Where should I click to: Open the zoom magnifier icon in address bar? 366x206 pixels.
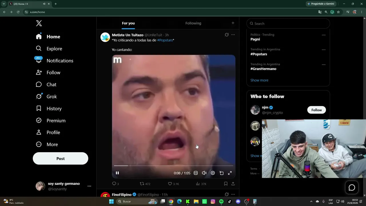pyautogui.click(x=326, y=12)
